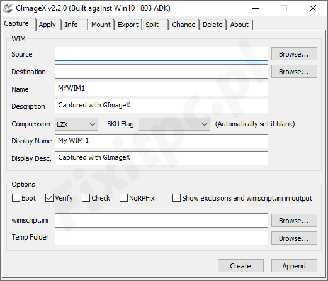Click the Name field containing MYWIM1
This screenshot has height=281, width=328.
[x=161, y=89]
